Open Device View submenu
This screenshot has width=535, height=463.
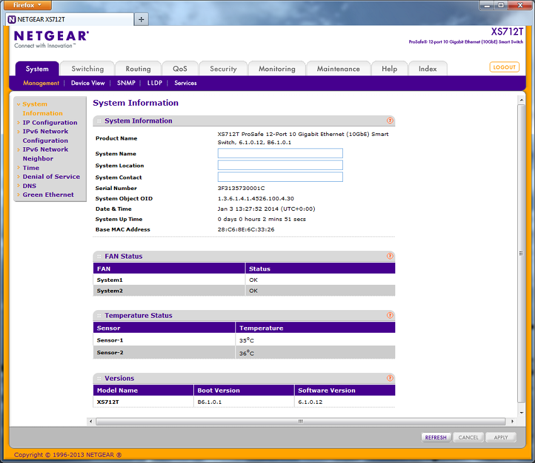pos(87,83)
